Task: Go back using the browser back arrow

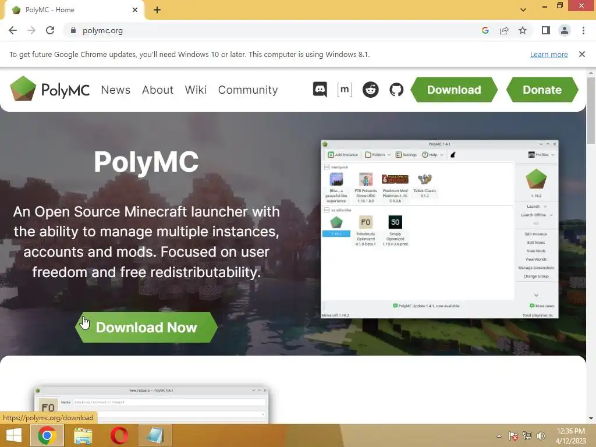Action: click(x=13, y=30)
